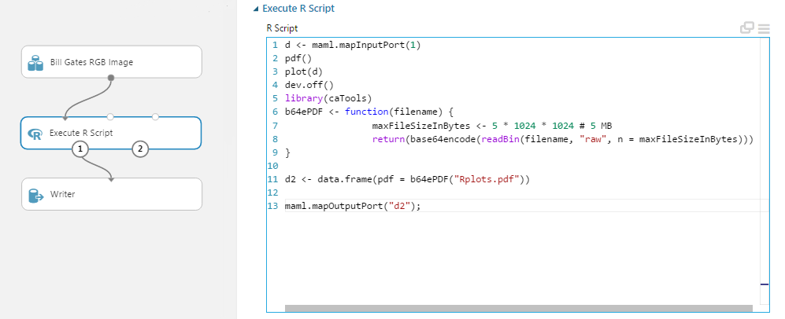
Task: Click the b64ePDF function definition line
Action: (369, 112)
